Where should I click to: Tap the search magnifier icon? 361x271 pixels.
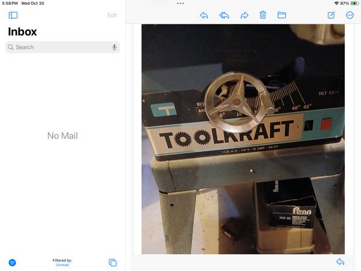pyautogui.click(x=11, y=47)
